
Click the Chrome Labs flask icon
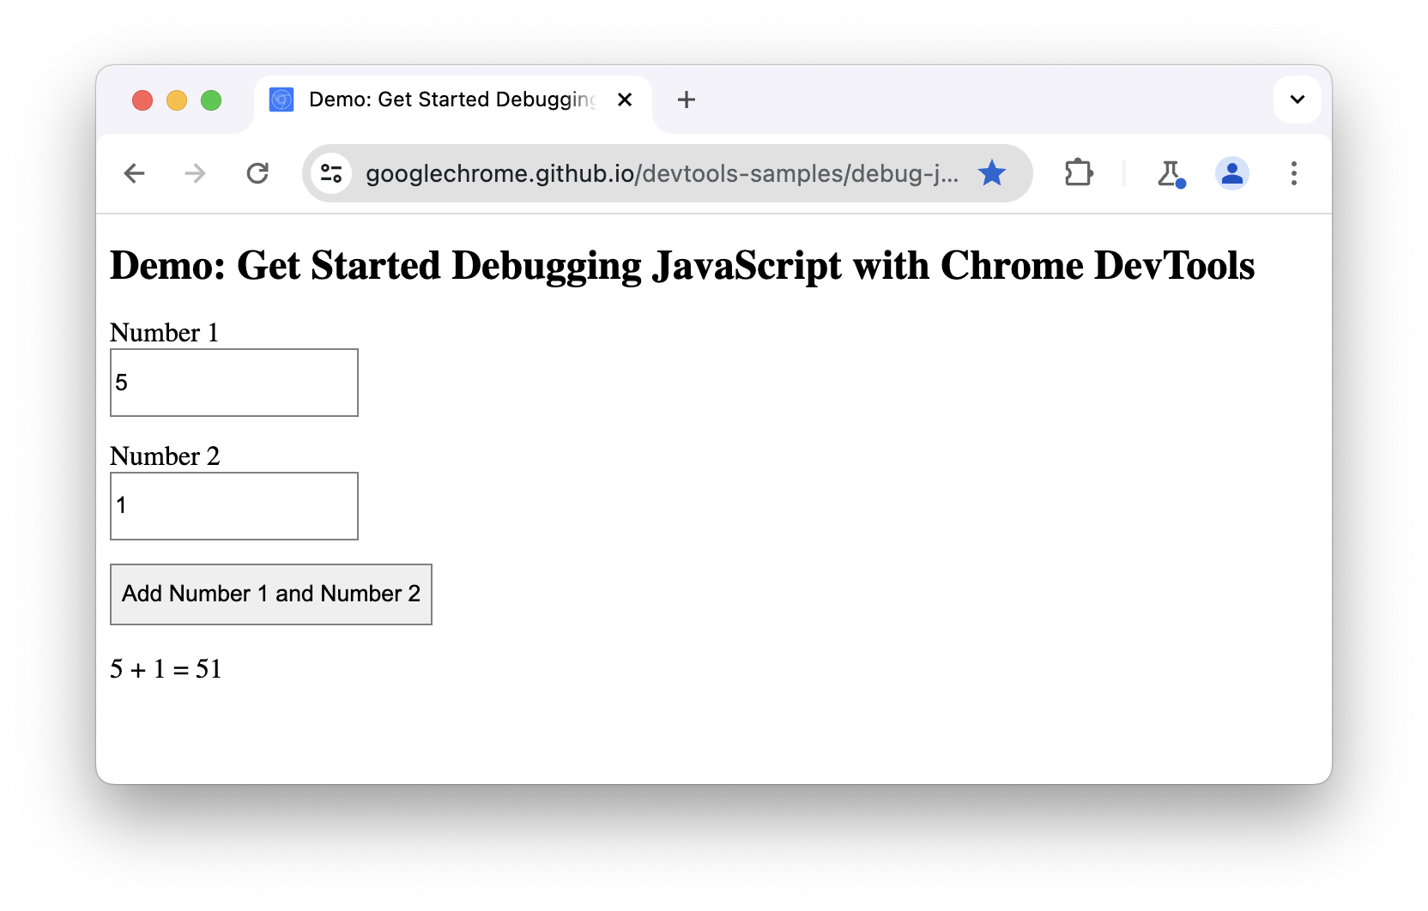tap(1171, 173)
